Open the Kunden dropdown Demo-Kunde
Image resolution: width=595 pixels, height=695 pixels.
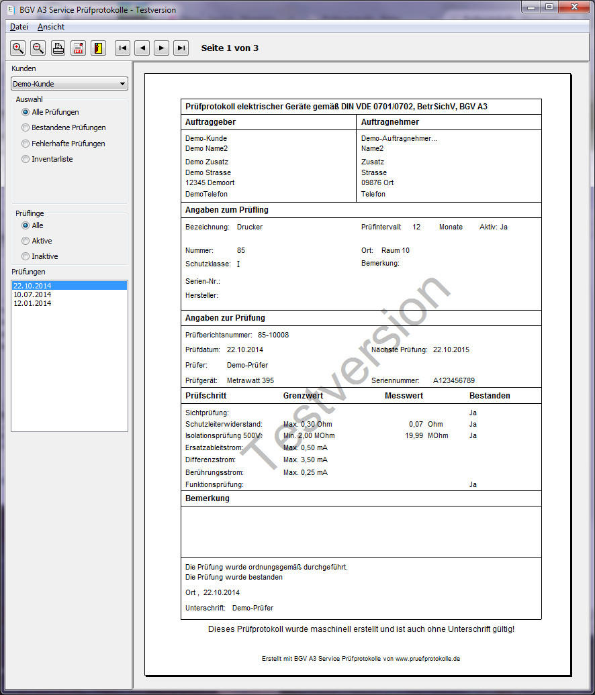pos(69,84)
